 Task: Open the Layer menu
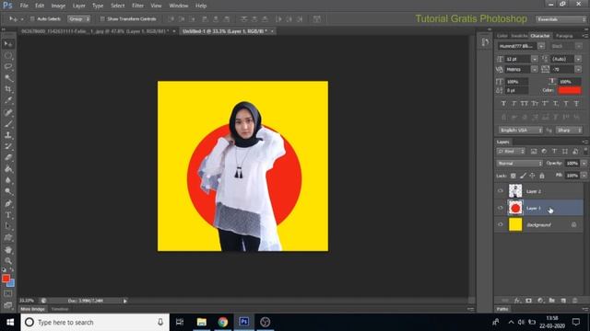pos(78,6)
